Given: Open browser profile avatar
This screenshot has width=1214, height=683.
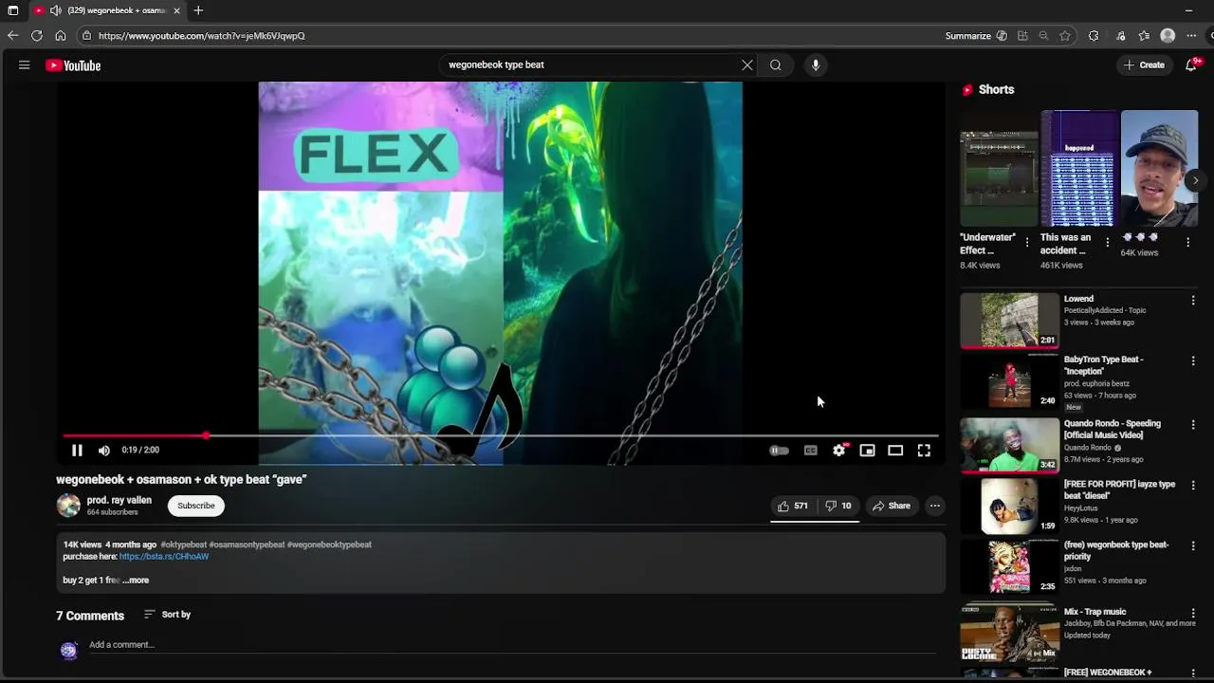Looking at the screenshot, I should (1168, 36).
